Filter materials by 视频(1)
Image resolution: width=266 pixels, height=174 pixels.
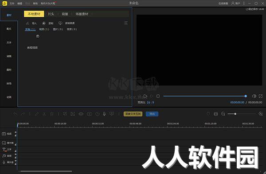(x=44, y=29)
